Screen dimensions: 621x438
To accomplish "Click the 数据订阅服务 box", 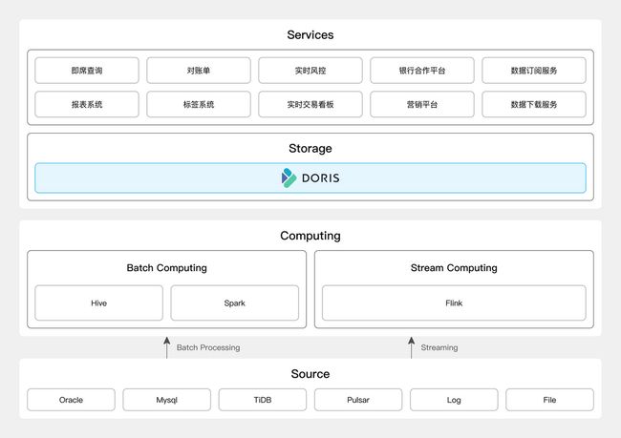I will [x=534, y=71].
